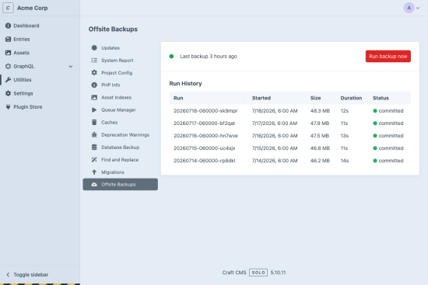The height and width of the screenshot is (285, 428).
Task: Open the Find and Replace utility
Action: (x=121, y=160)
